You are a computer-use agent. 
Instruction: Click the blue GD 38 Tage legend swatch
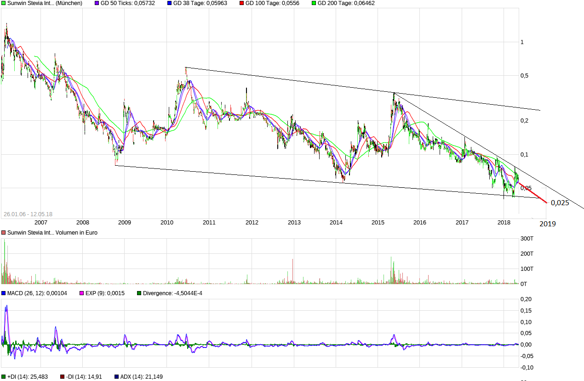pos(169,3)
